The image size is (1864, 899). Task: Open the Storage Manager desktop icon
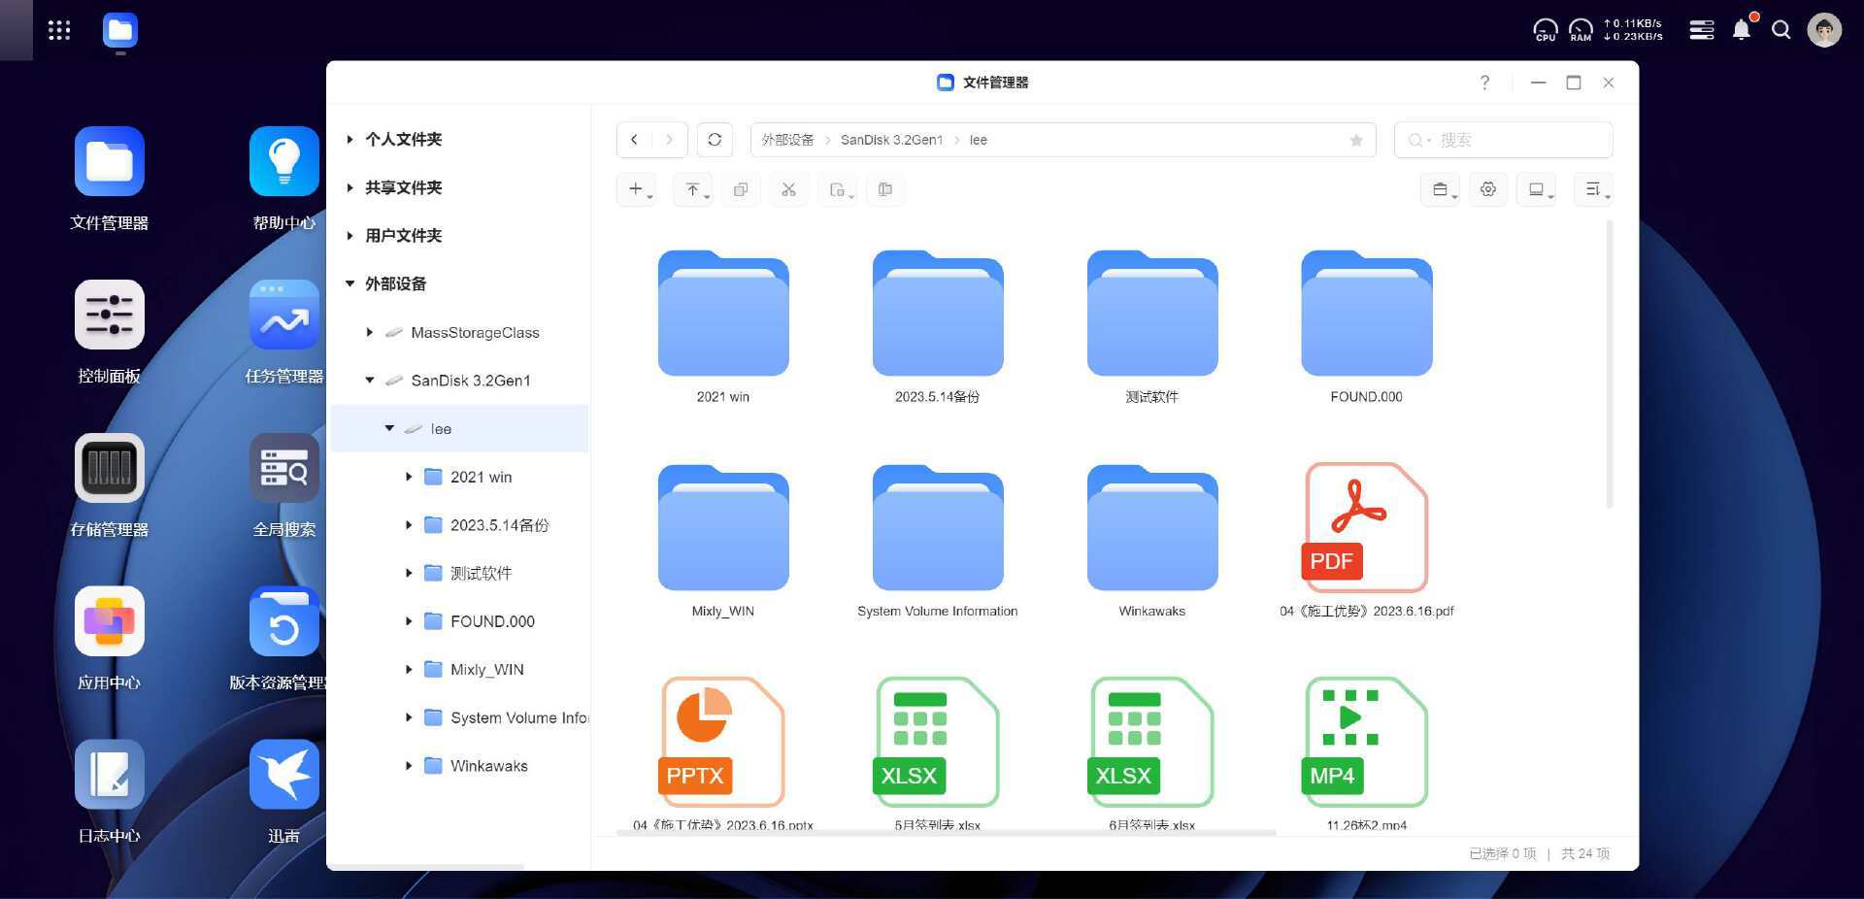point(110,468)
